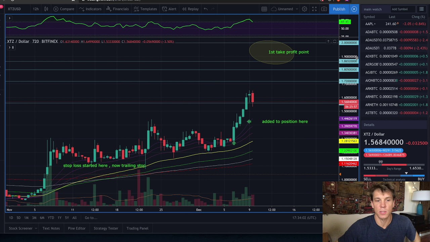Open the Indicators menu
Image resolution: width=430 pixels, height=242 pixels.
90,9
